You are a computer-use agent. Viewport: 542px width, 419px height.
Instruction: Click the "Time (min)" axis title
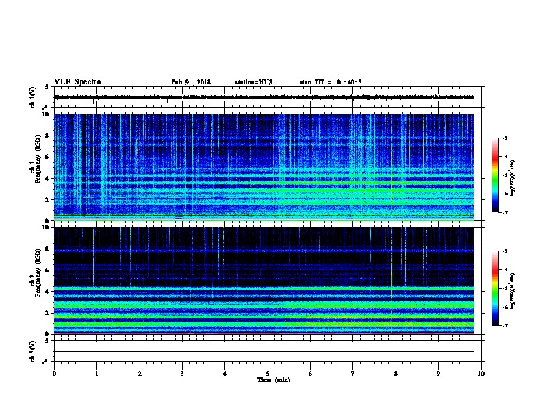(x=274, y=380)
